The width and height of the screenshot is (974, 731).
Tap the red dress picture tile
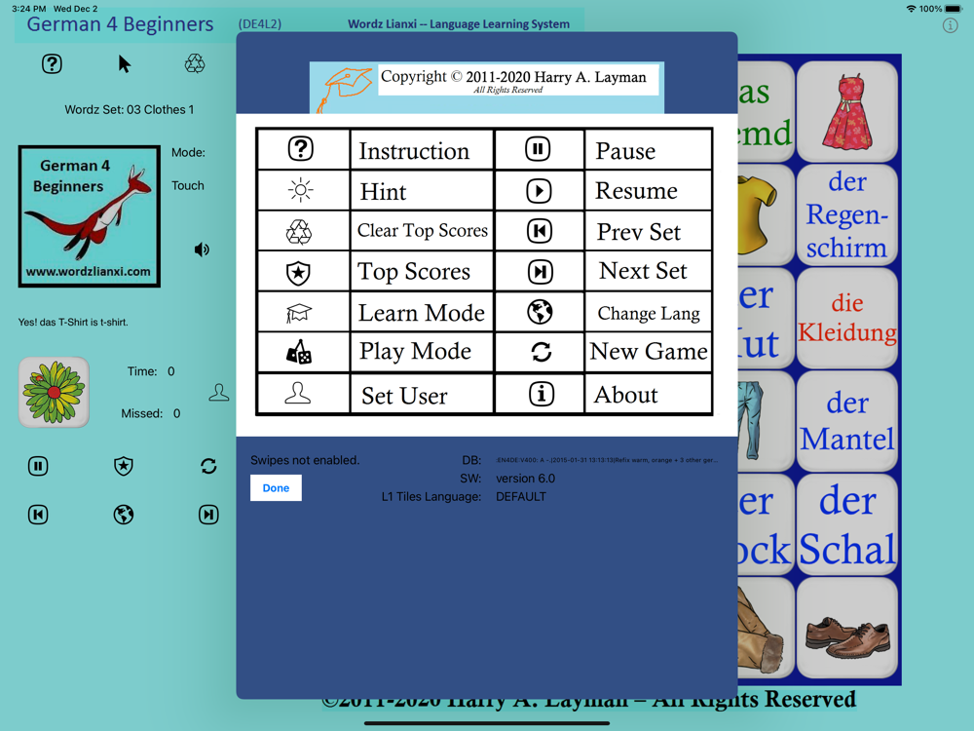tap(847, 111)
